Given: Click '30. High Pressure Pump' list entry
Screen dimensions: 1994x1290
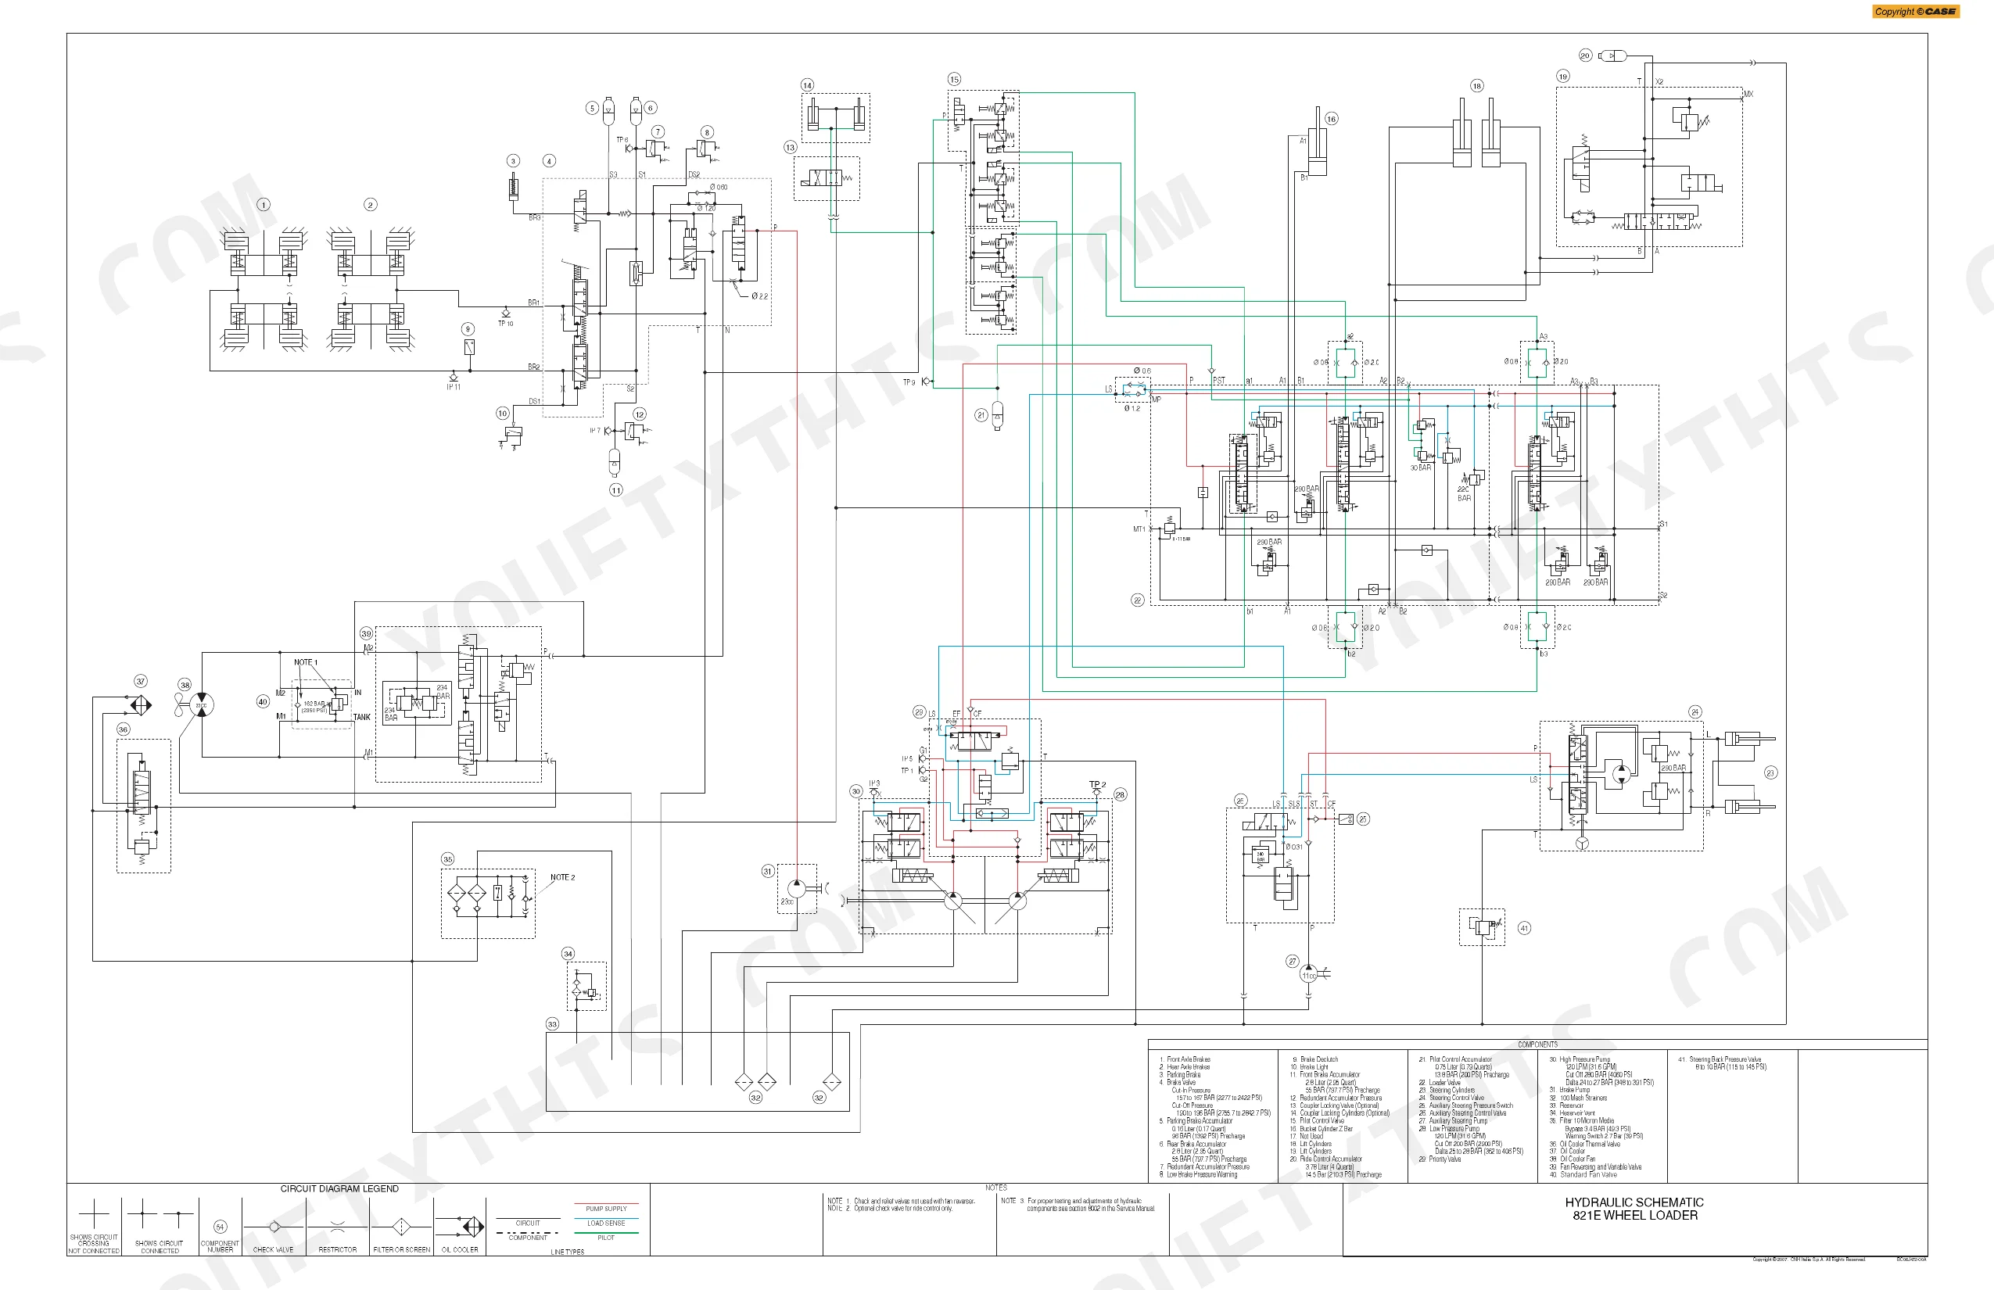Looking at the screenshot, I should (x=1580, y=1059).
